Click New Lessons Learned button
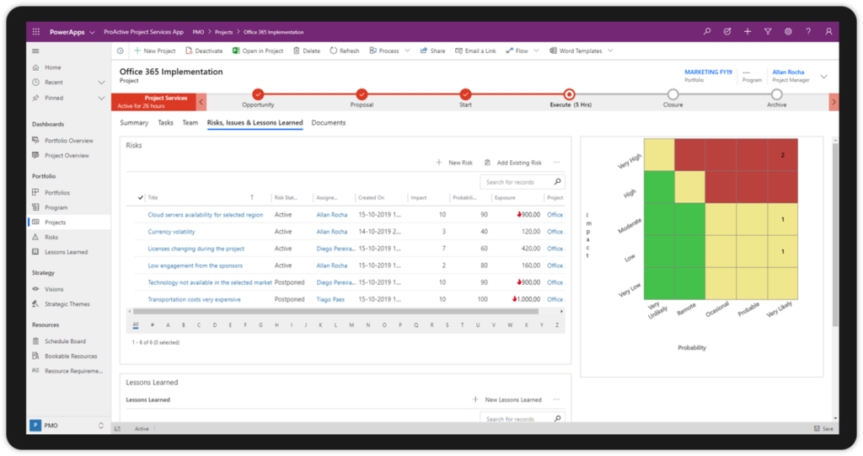The width and height of the screenshot is (863, 456). click(x=507, y=400)
